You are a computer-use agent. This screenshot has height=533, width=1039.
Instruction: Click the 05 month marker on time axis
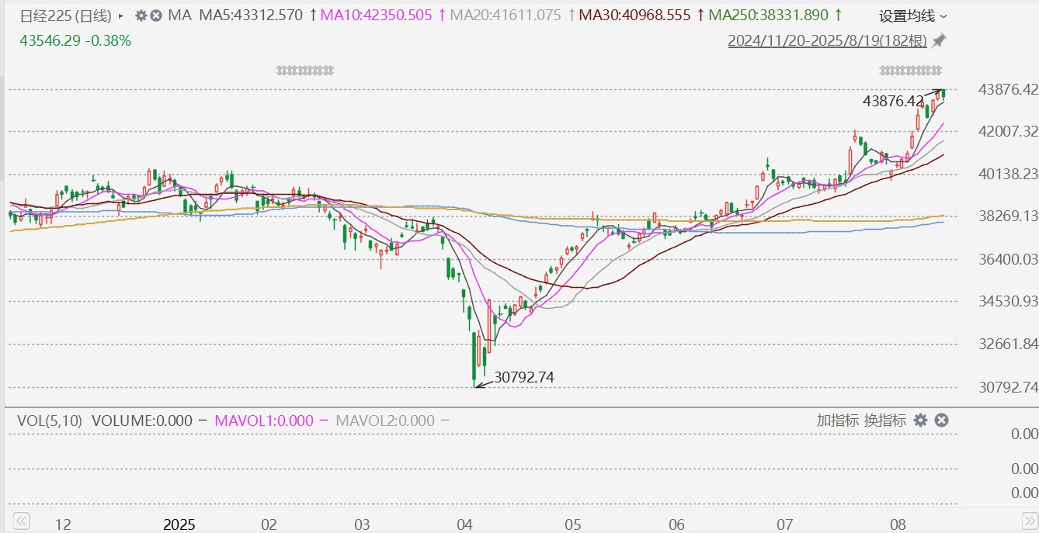572,524
